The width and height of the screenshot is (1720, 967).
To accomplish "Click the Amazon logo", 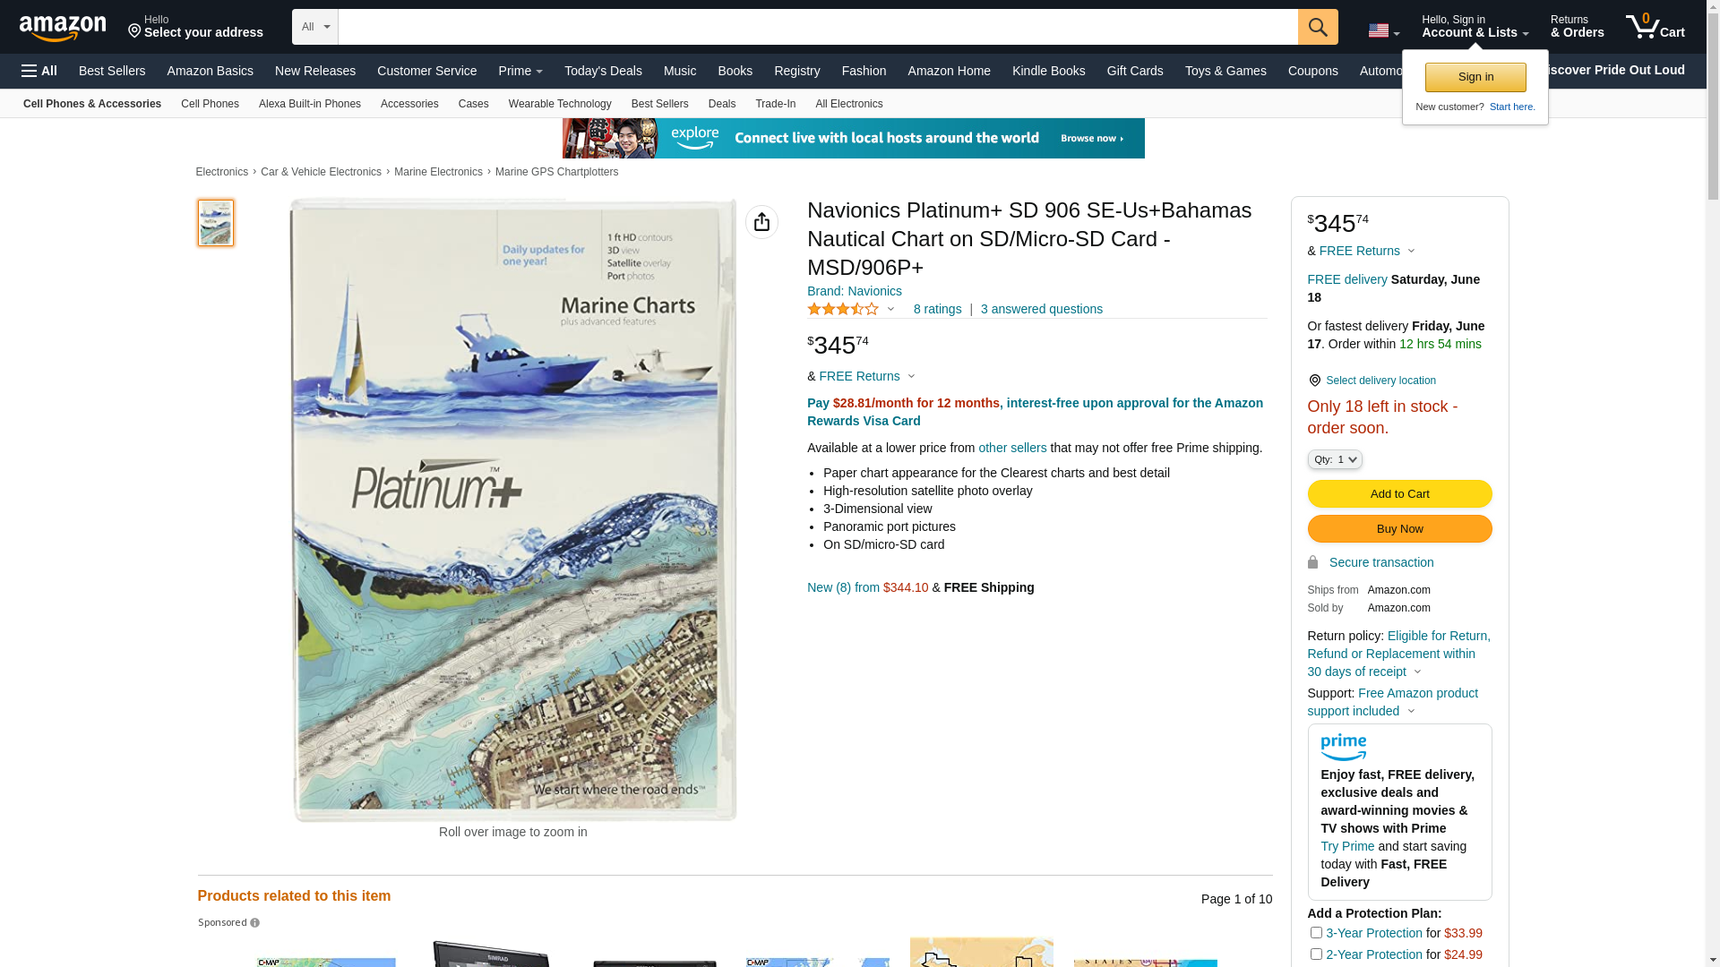I will point(63,29).
